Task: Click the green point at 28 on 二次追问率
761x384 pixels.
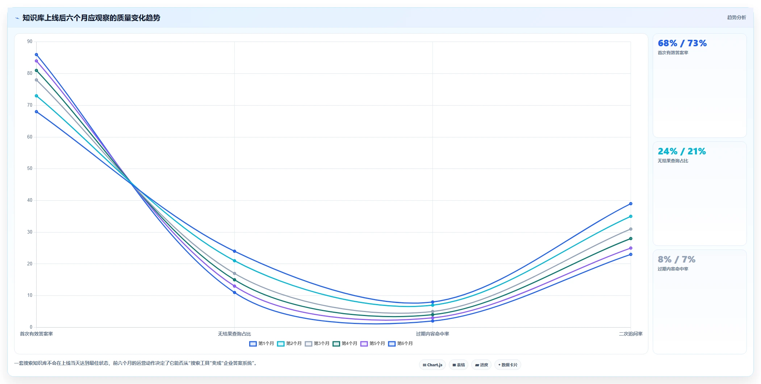Action: [631, 239]
